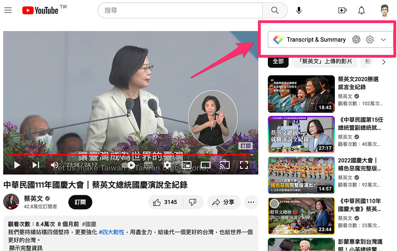Switch to miniplayer mode

(187, 165)
